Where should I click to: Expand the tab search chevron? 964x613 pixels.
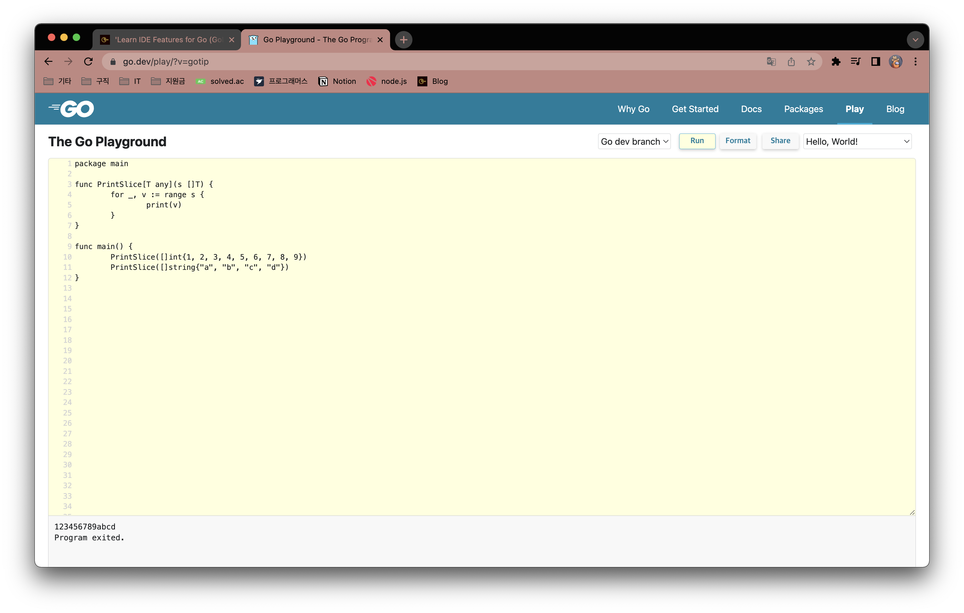[x=915, y=40]
